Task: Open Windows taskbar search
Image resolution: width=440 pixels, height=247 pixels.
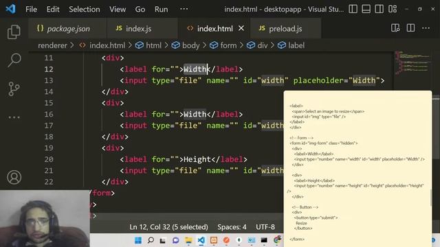Action: 151,240
